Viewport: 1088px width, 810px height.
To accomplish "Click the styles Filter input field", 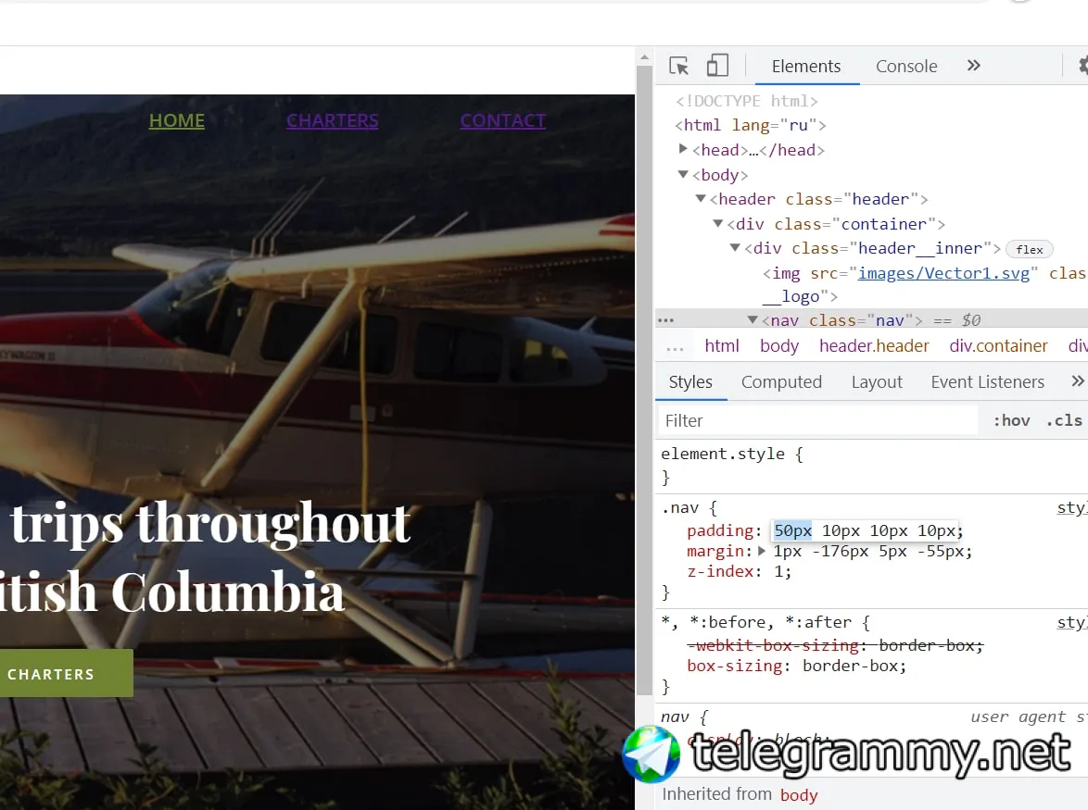I will [817, 420].
